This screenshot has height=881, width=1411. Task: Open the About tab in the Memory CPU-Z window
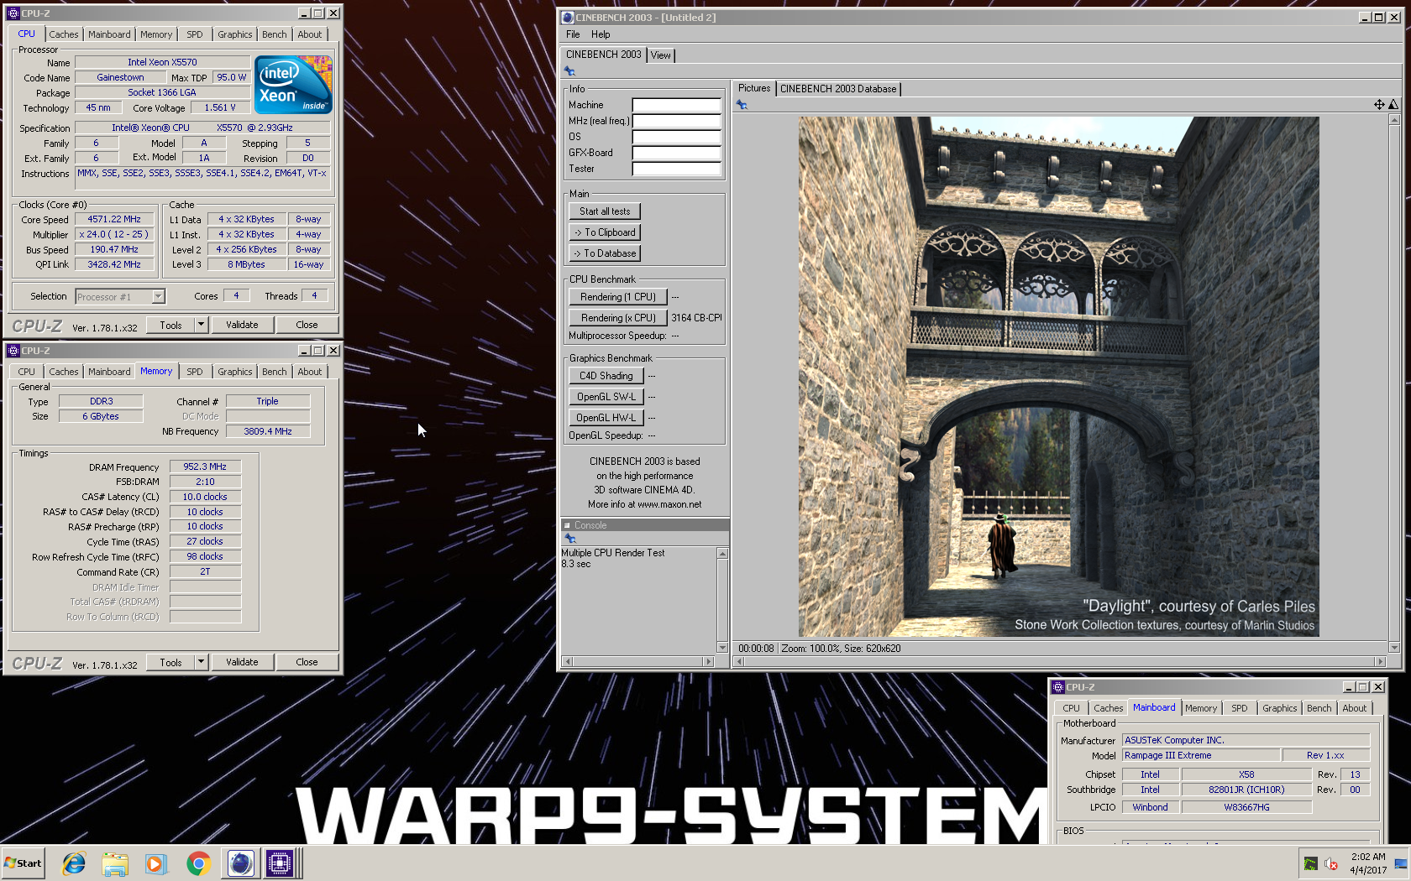click(309, 372)
